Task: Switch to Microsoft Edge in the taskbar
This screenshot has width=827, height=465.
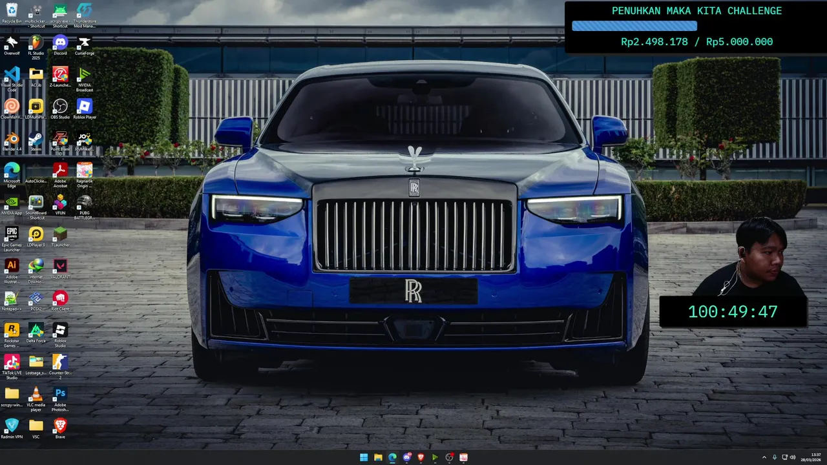Action: pyautogui.click(x=392, y=457)
